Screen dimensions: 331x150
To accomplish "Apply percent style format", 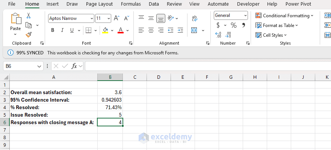I will pos(233,25).
